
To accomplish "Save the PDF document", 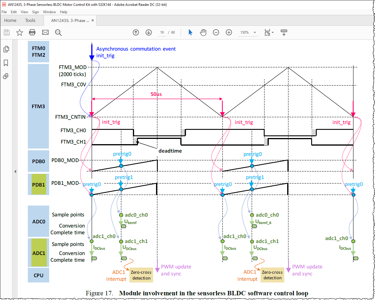I will [x=6, y=32].
